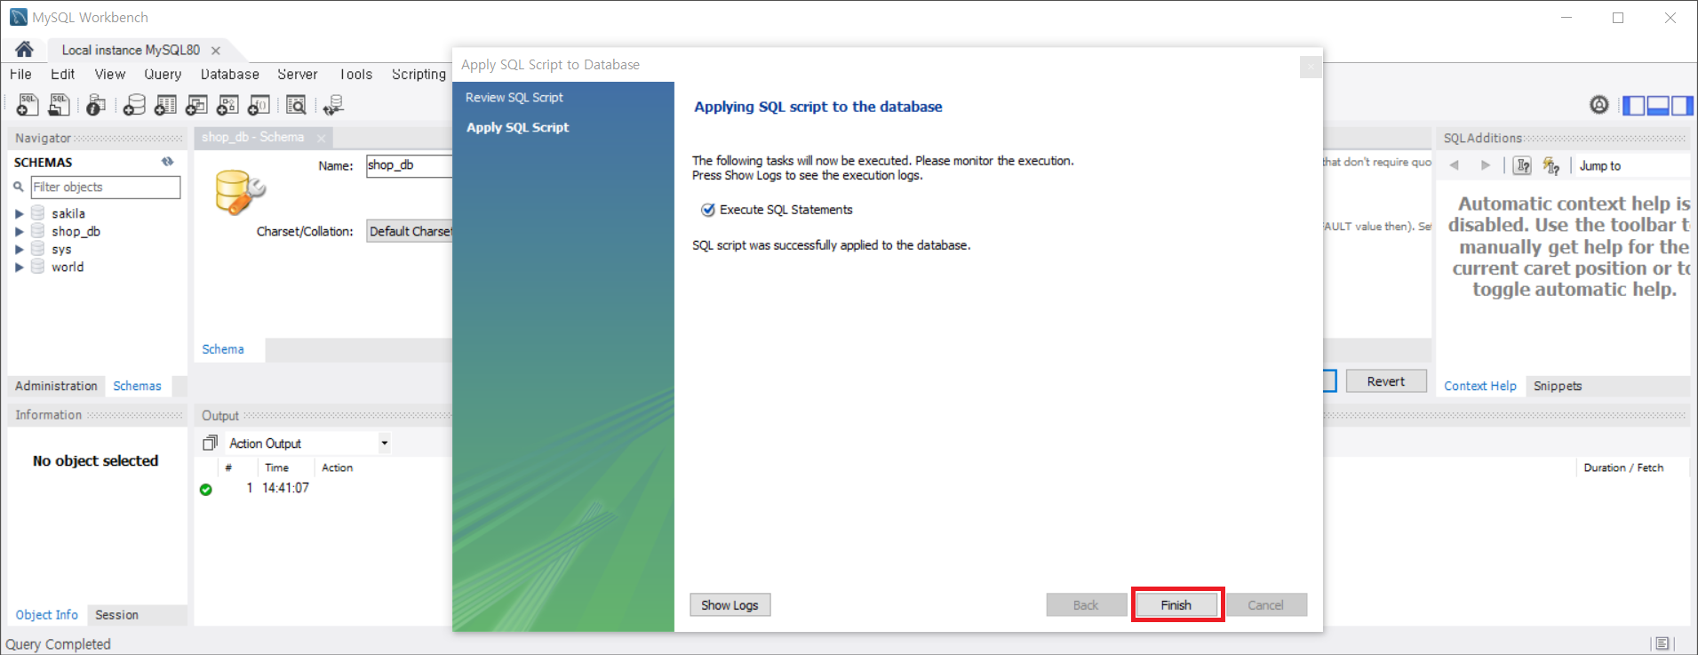
Task: Create a new table toolbar icon
Action: point(165,105)
